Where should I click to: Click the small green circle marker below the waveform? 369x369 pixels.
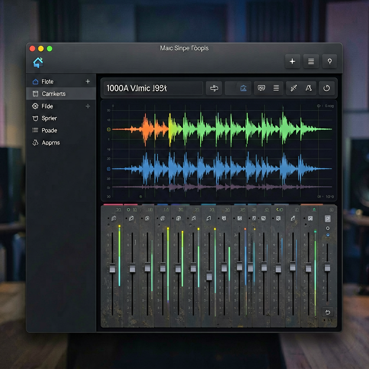pyautogui.click(x=141, y=196)
